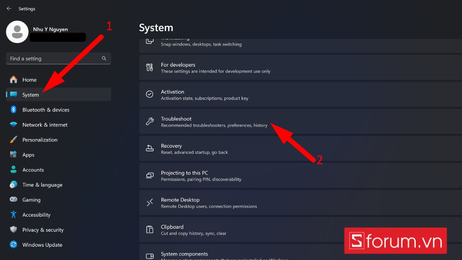Click the back arrow in Settings title bar
The width and height of the screenshot is (462, 260).
[x=9, y=8]
